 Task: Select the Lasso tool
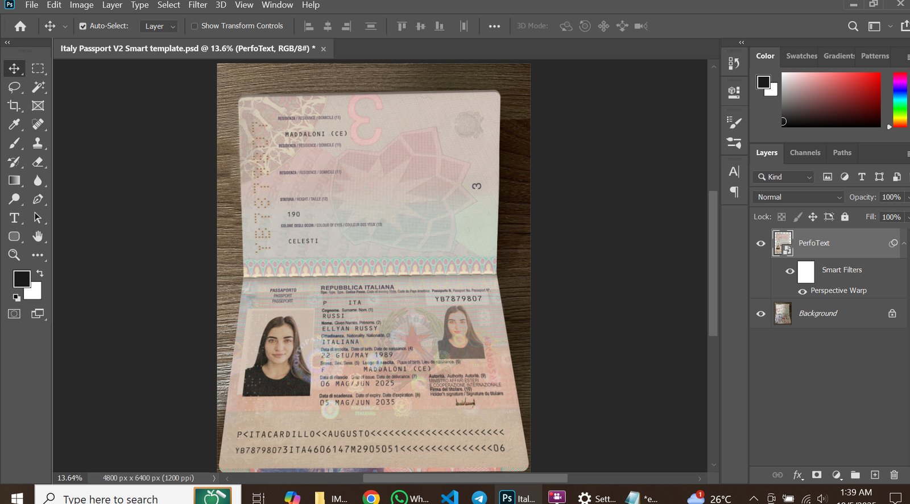14,87
